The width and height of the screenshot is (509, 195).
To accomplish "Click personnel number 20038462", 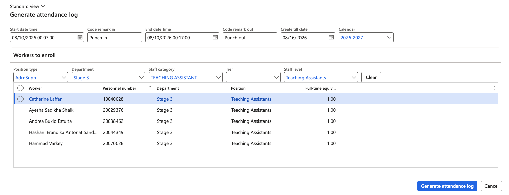I will (x=113, y=121).
